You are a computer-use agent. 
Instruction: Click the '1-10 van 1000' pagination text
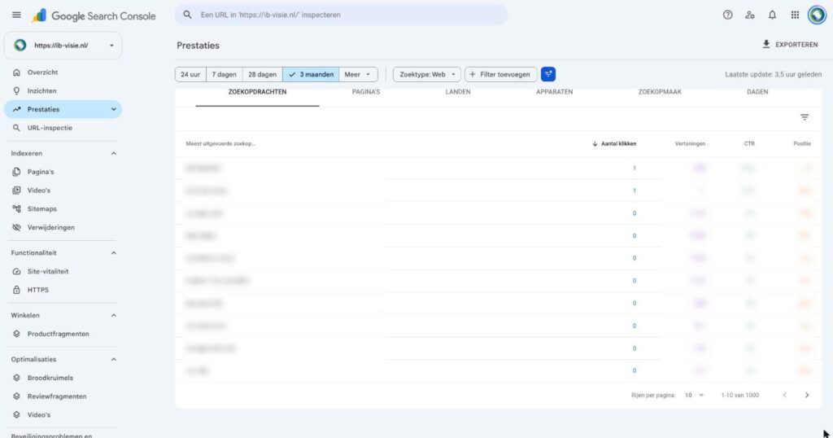click(x=740, y=395)
